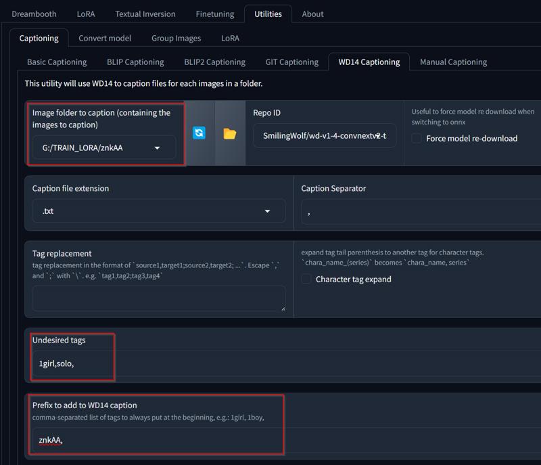
Task: Click the Tag replacement text area
Action: [x=159, y=298]
